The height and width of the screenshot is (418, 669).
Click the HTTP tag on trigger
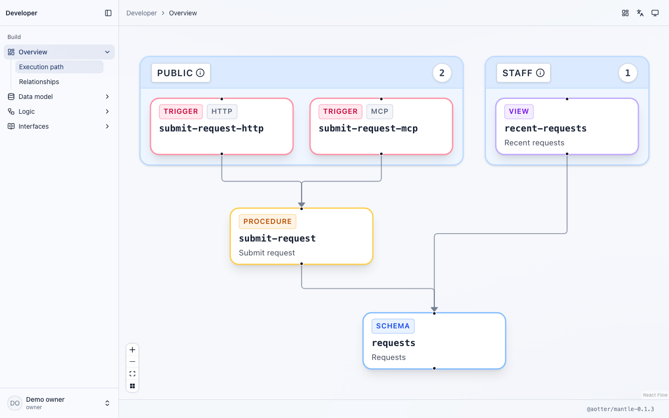(x=222, y=111)
